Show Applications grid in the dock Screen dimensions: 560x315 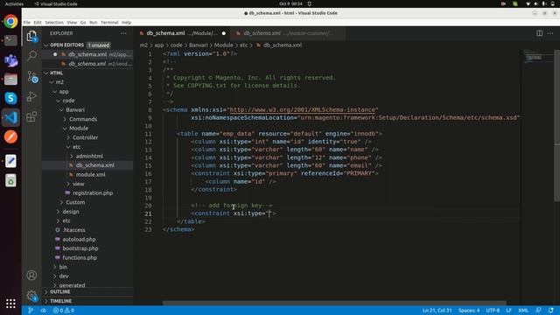click(x=10, y=304)
